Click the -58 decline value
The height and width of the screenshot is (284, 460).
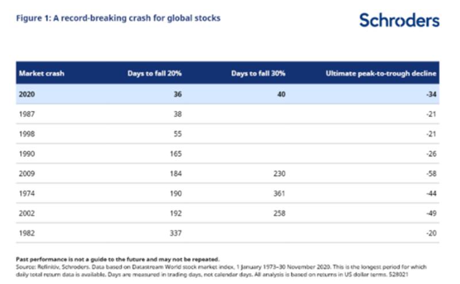point(431,173)
